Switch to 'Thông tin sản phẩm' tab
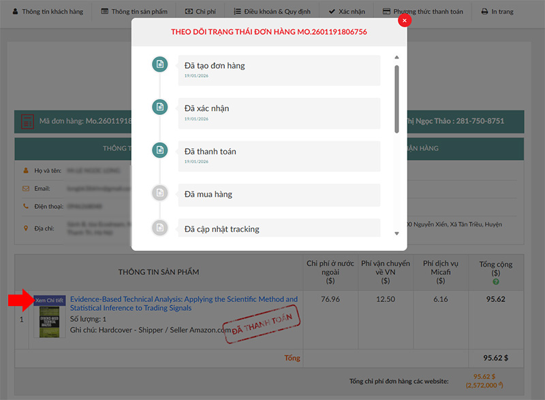The width and height of the screenshot is (545, 400). (x=136, y=12)
